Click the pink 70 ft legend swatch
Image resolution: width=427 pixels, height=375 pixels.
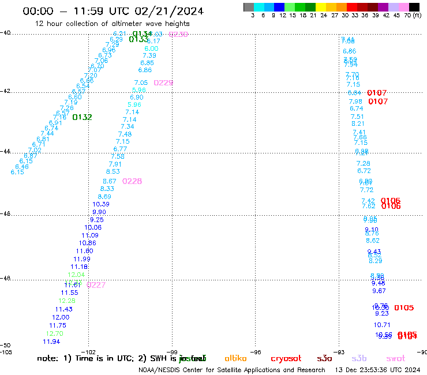click(x=404, y=7)
